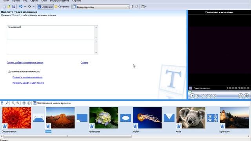Select the Desert clip thumbnail
251x141 pixels.
pos(60,118)
